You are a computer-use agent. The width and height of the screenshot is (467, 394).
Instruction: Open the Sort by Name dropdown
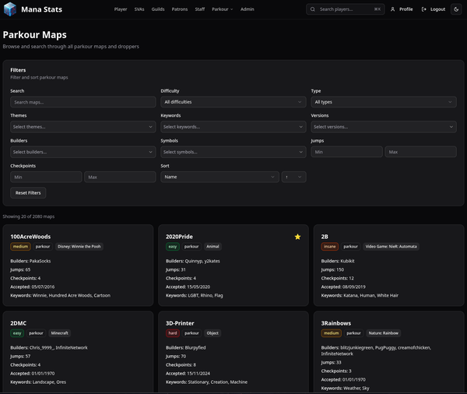click(219, 177)
